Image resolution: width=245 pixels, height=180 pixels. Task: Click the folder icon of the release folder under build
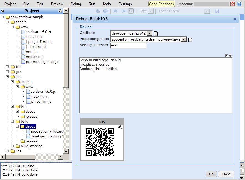(x=23, y=141)
